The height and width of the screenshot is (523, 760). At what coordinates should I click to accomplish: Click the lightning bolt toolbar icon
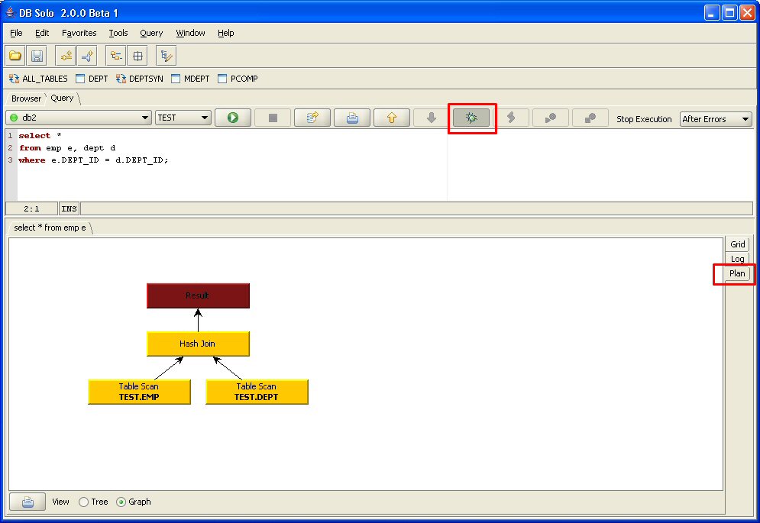point(511,118)
